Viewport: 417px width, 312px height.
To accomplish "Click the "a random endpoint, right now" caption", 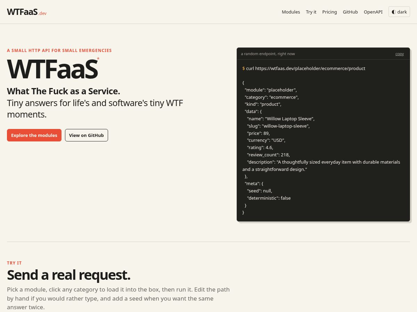I will click(x=268, y=54).
